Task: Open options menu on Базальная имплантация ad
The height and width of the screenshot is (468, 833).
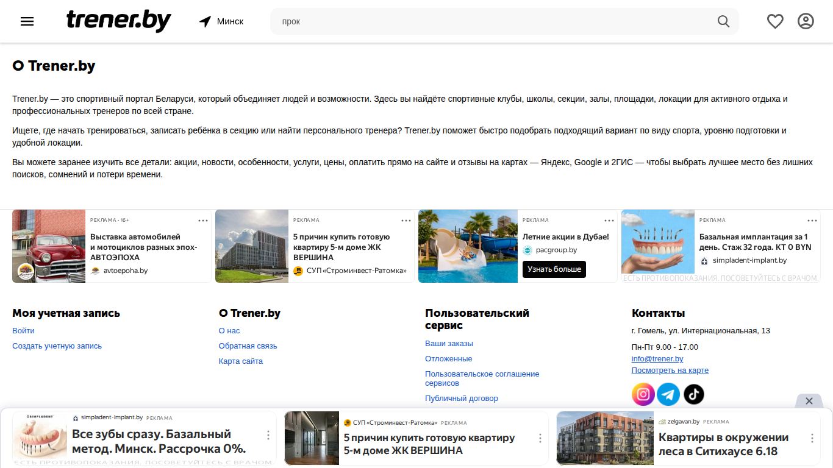Action: point(812,220)
